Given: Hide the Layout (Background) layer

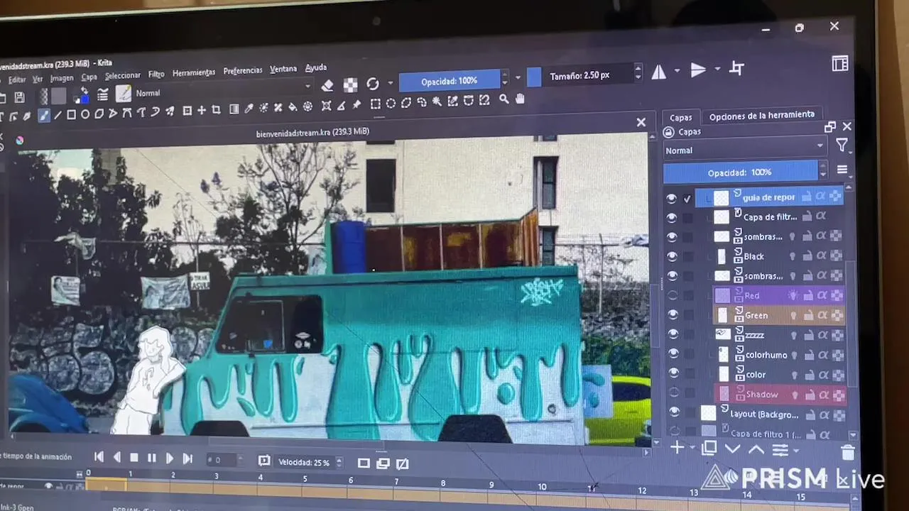Looking at the screenshot, I should pyautogui.click(x=674, y=412).
